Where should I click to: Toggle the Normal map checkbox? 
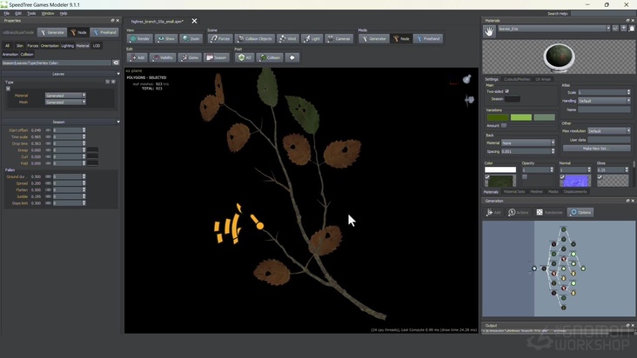tap(563, 176)
